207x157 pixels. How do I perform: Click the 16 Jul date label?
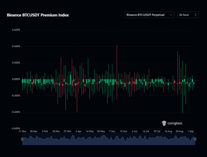[x=146, y=131]
